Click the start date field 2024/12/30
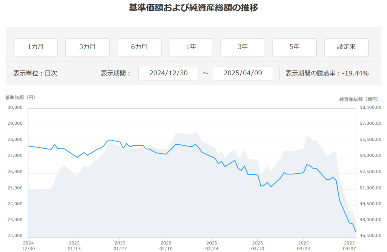 coord(168,73)
